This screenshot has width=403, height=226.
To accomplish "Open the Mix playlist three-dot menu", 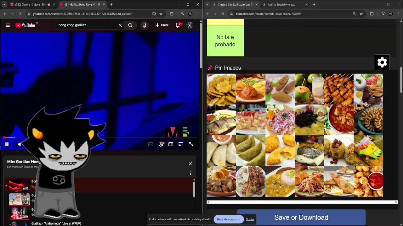I will 190,173.
